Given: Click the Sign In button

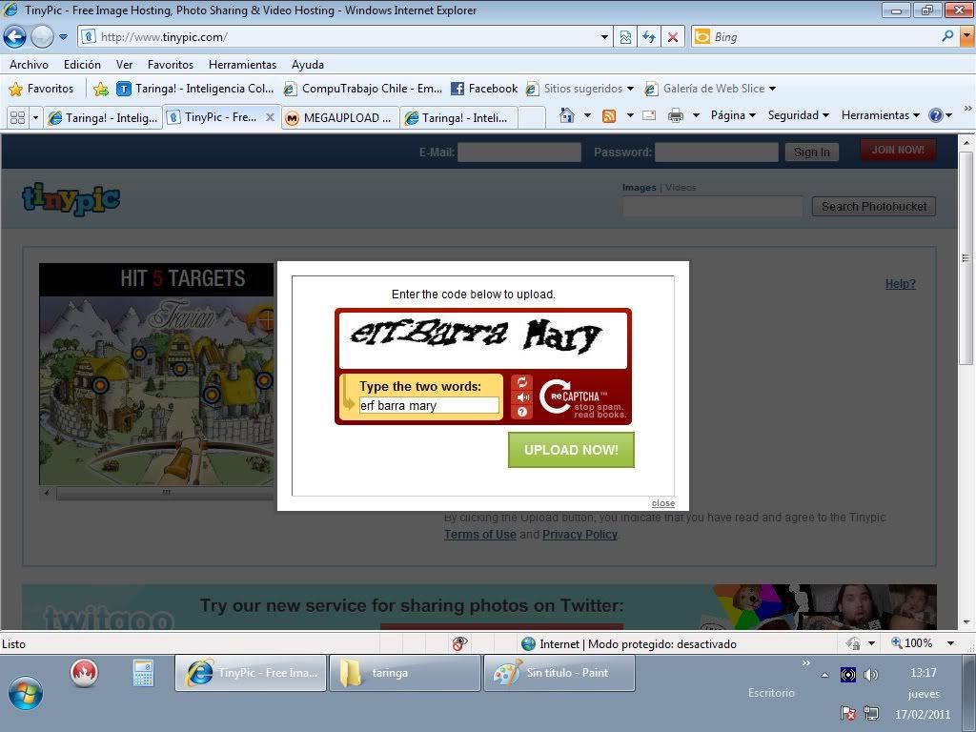Looking at the screenshot, I should click(812, 152).
